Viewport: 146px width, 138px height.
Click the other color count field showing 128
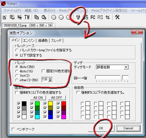[x=45, y=79]
